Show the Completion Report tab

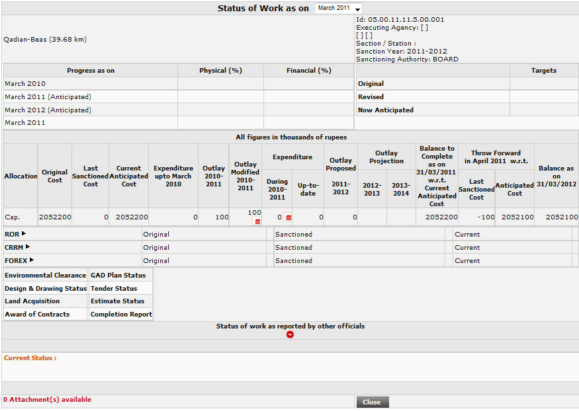121,315
